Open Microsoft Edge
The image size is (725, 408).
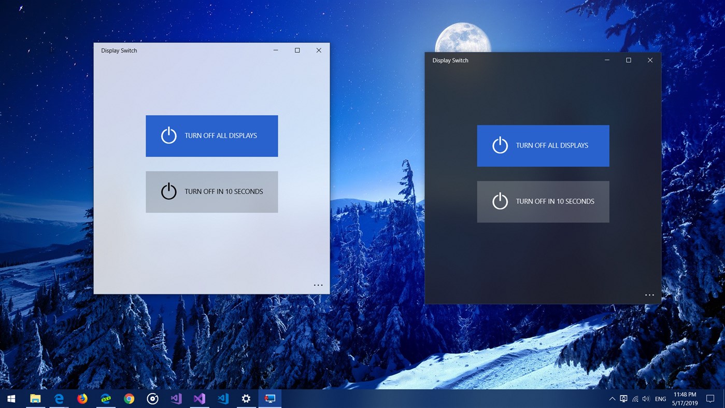coord(59,399)
